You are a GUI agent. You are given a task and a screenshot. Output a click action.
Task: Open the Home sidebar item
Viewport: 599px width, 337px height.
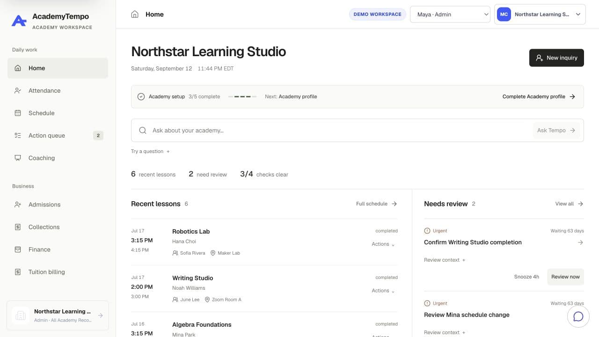pos(58,68)
